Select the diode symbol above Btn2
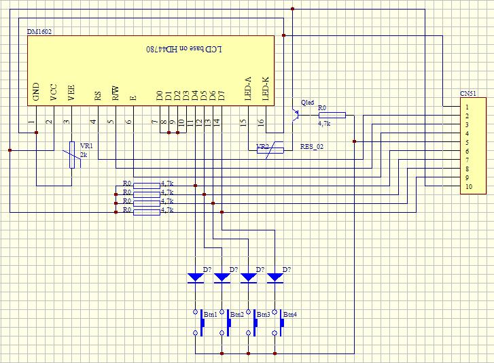Viewport: 494px width, 363px height. [222, 277]
